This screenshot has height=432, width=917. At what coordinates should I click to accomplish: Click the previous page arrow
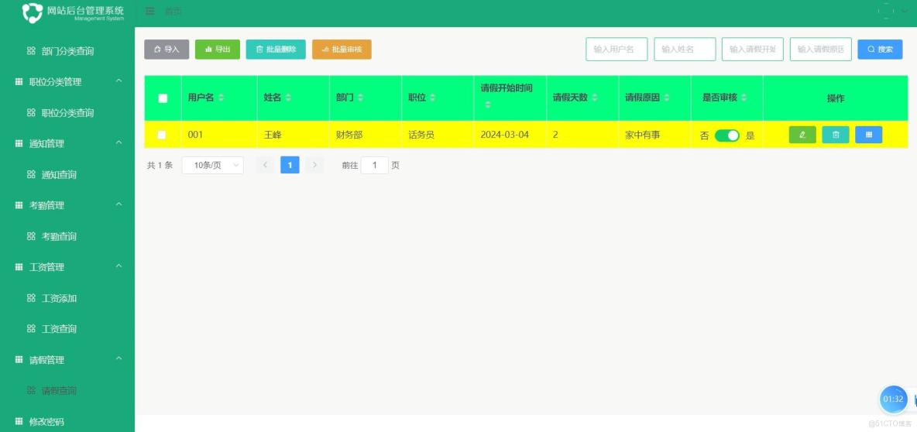click(x=265, y=166)
